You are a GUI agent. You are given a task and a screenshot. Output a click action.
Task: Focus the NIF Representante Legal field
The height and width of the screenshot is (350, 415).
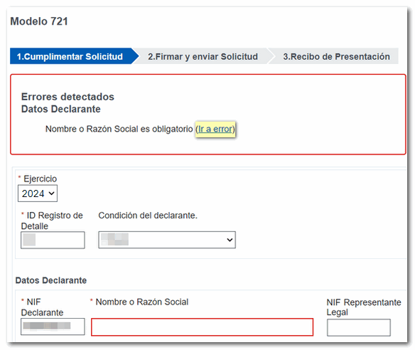point(359,327)
